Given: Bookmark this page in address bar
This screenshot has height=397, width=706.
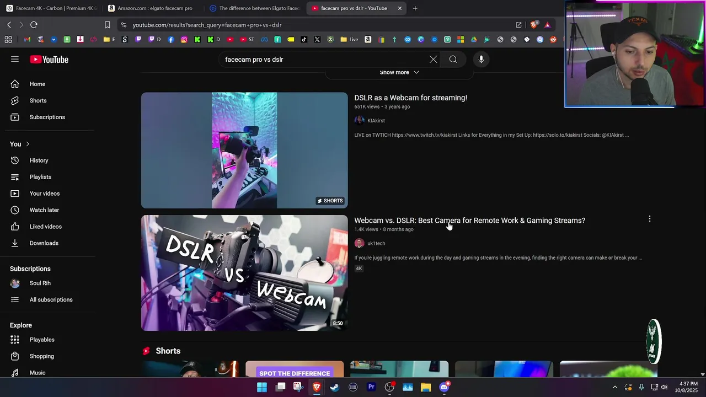Looking at the screenshot, I should click(x=108, y=25).
